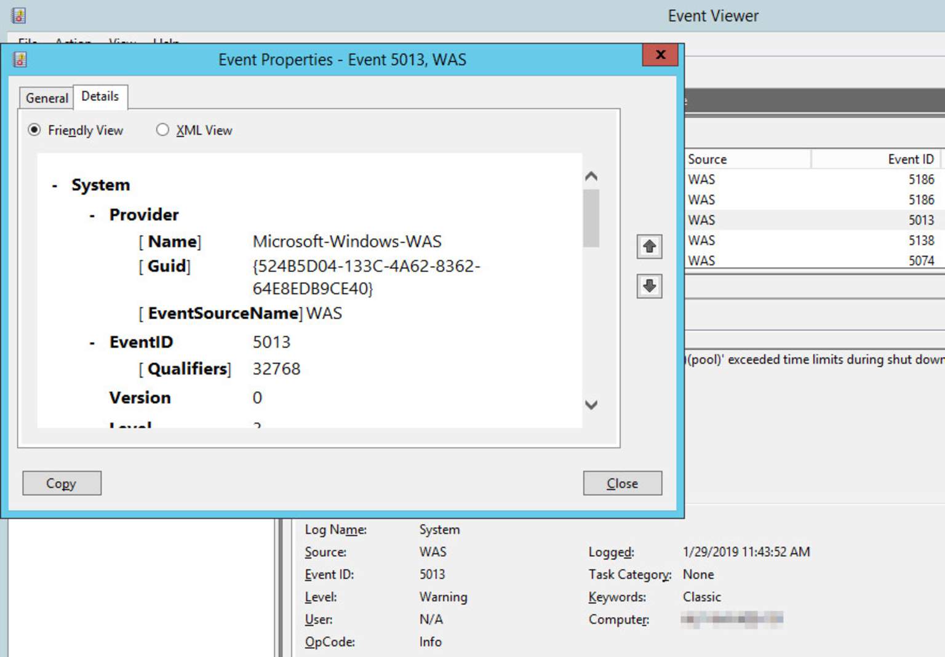
Task: Close the Event Properties dialog with X
Action: pyautogui.click(x=660, y=55)
